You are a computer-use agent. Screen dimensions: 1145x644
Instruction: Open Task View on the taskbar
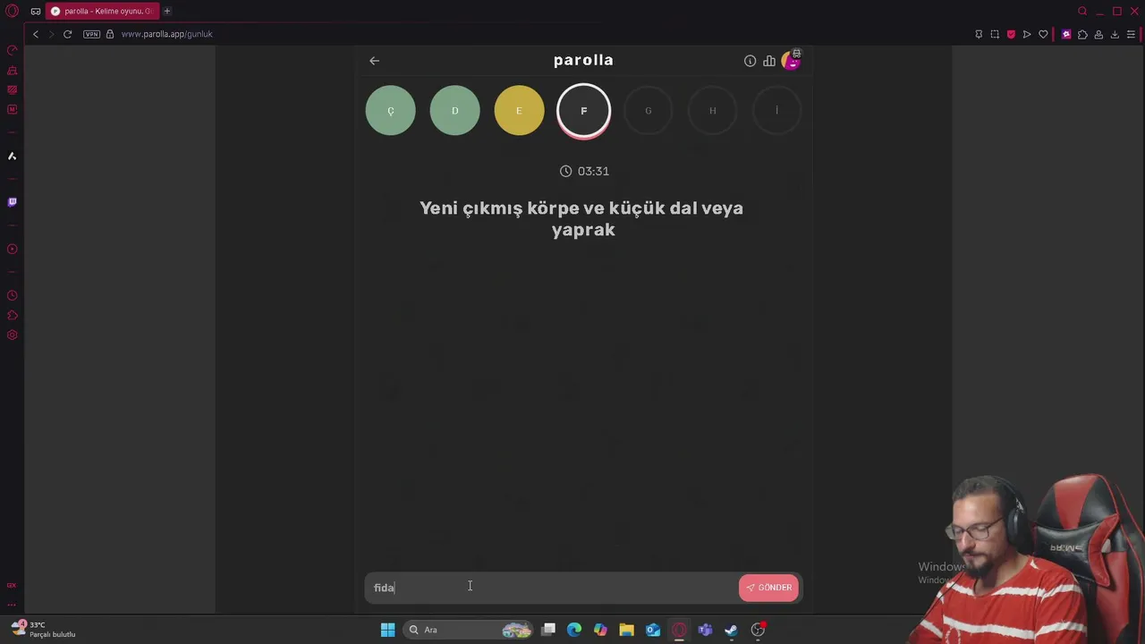click(x=548, y=630)
